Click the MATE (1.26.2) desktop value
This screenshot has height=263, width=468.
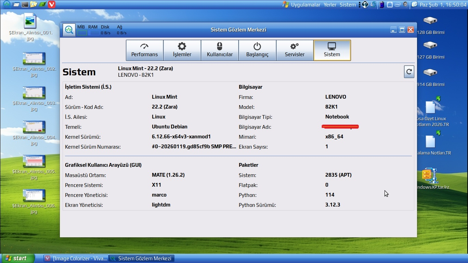(168, 175)
